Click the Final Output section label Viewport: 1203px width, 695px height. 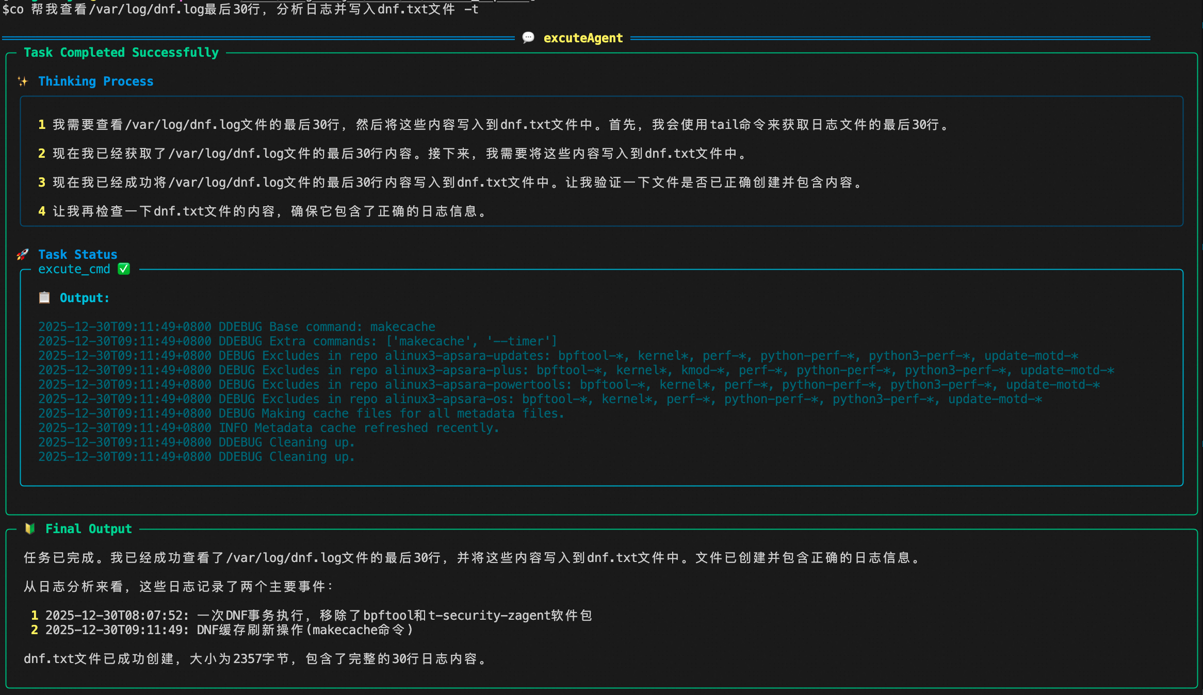pos(88,529)
